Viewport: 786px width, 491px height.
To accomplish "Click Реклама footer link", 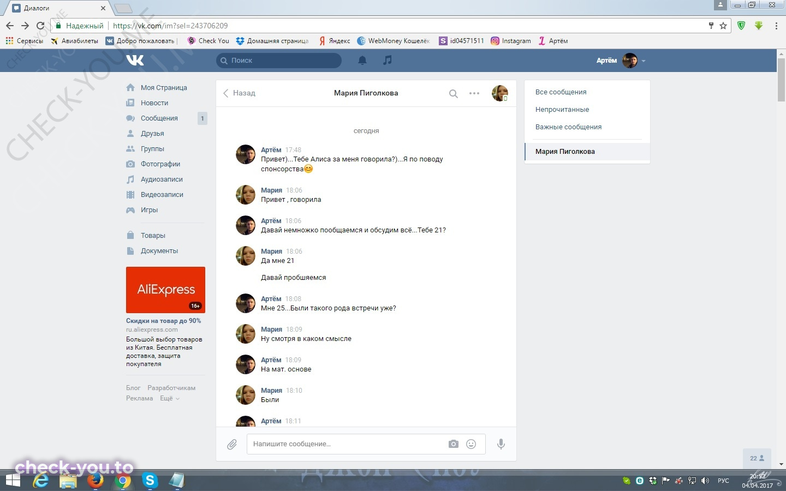I will coord(139,398).
